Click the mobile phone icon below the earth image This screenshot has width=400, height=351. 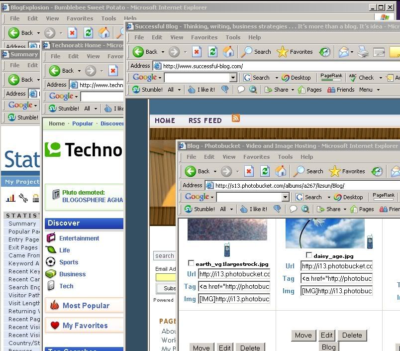click(x=227, y=250)
